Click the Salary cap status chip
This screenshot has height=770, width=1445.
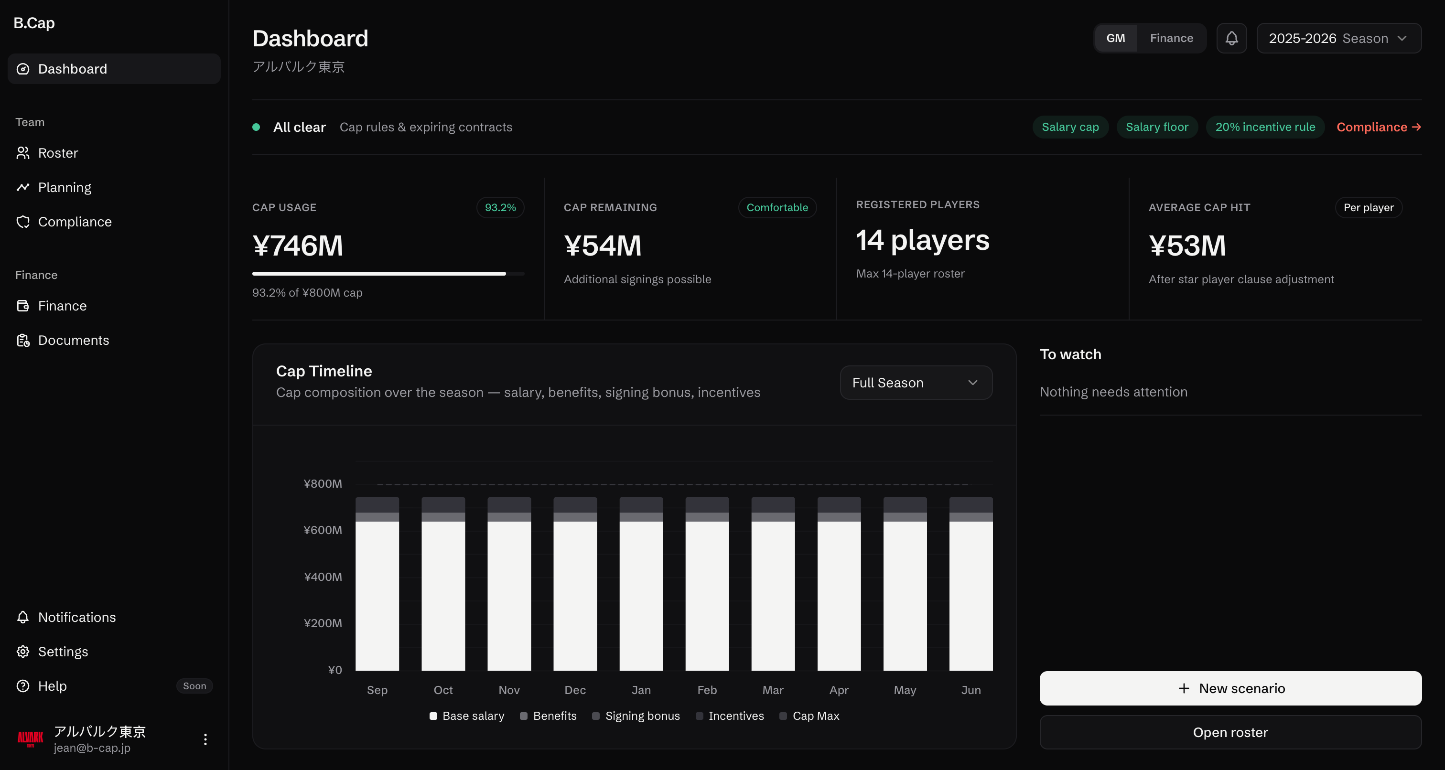tap(1070, 128)
